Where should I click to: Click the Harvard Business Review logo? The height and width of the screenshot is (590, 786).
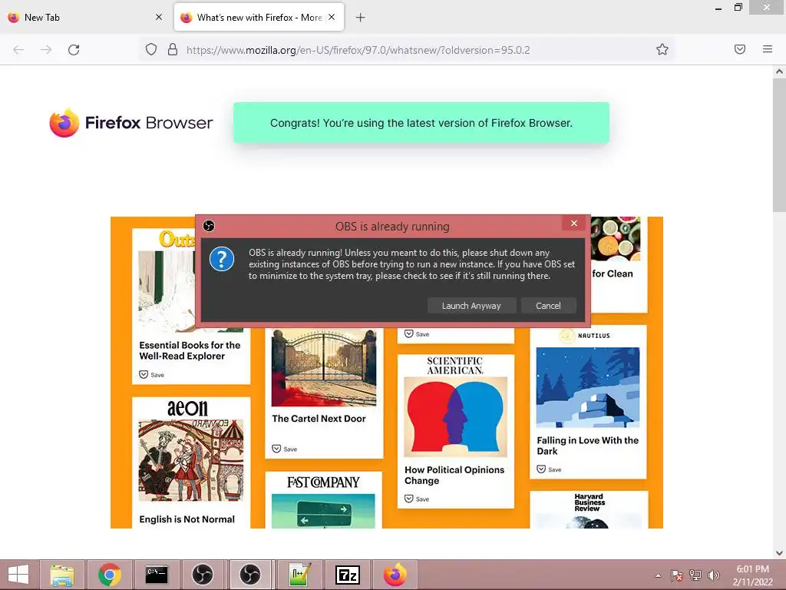pyautogui.click(x=589, y=502)
